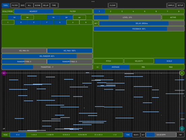
Task: Open the SETUP page
Action: coord(180,5)
